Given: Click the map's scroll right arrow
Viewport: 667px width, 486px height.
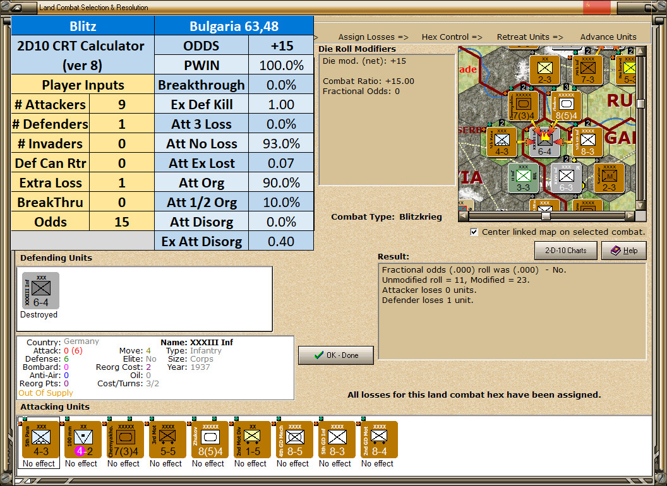Looking at the screenshot, I should tap(630, 216).
